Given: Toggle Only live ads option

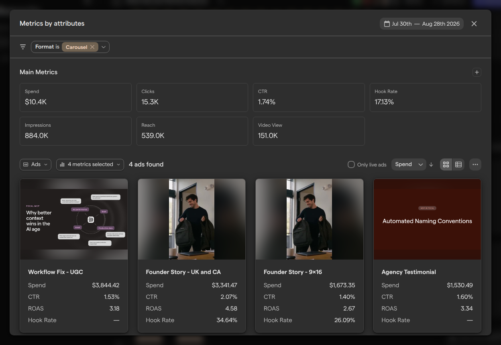Looking at the screenshot, I should tap(351, 164).
